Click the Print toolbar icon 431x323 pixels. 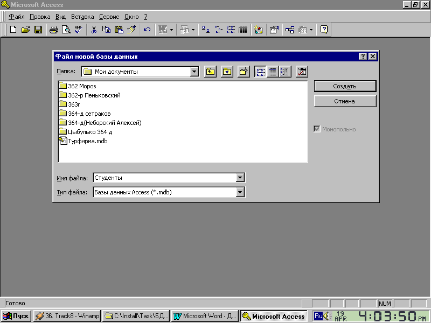coord(53,30)
